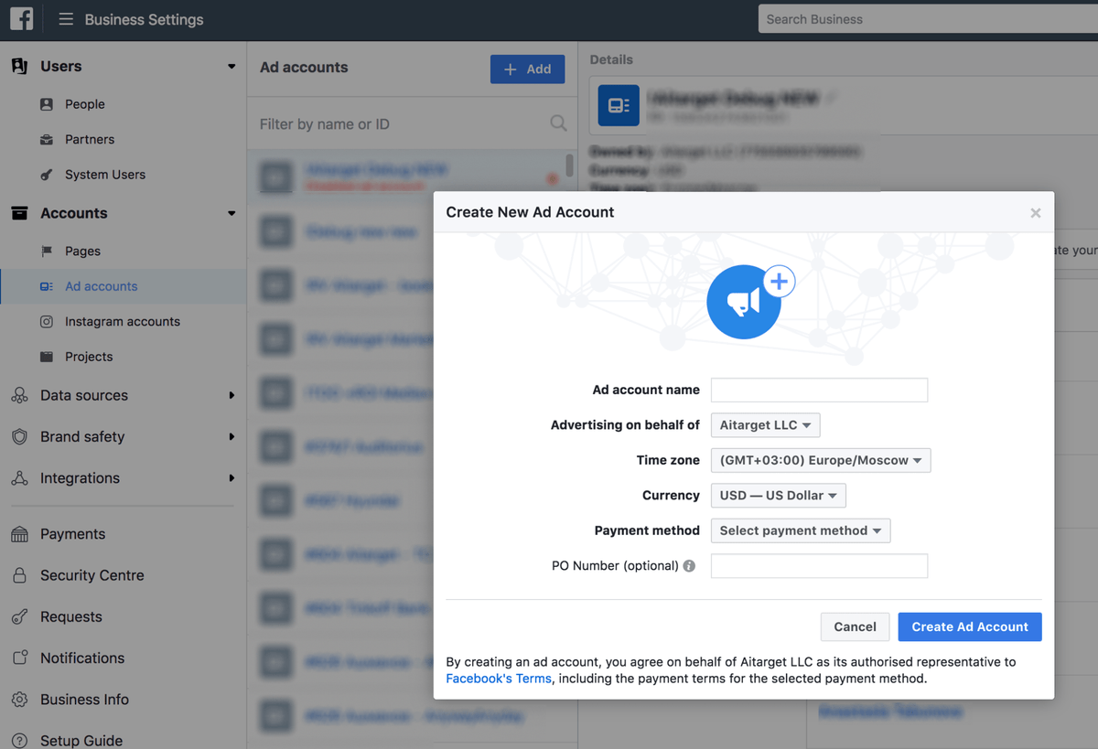Collapse the Users section arrow
The image size is (1098, 749).
click(x=231, y=67)
